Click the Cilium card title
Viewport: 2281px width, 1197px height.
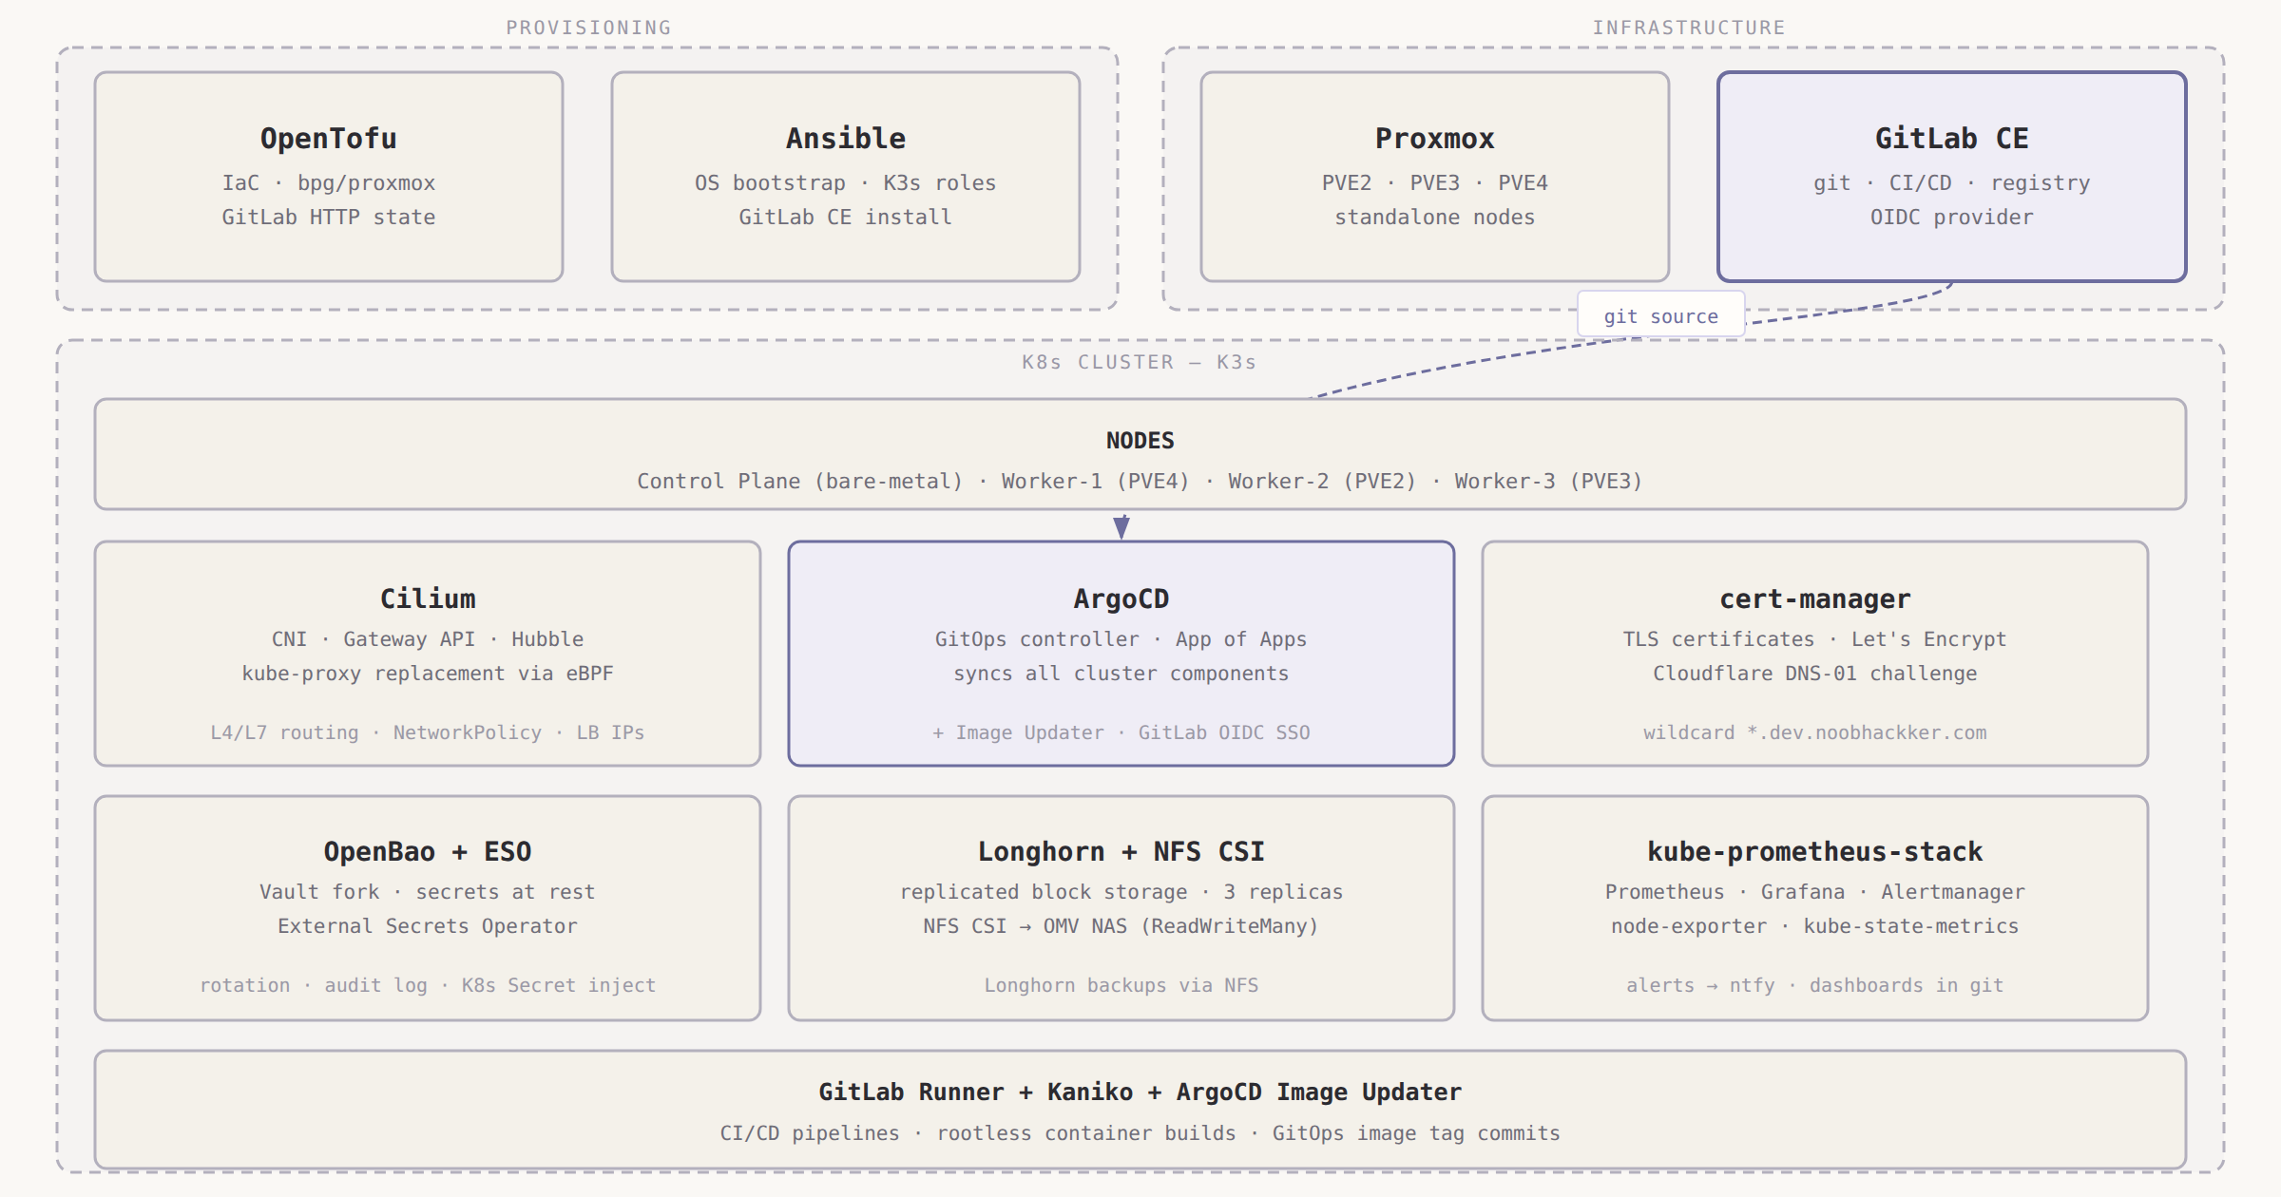click(428, 598)
